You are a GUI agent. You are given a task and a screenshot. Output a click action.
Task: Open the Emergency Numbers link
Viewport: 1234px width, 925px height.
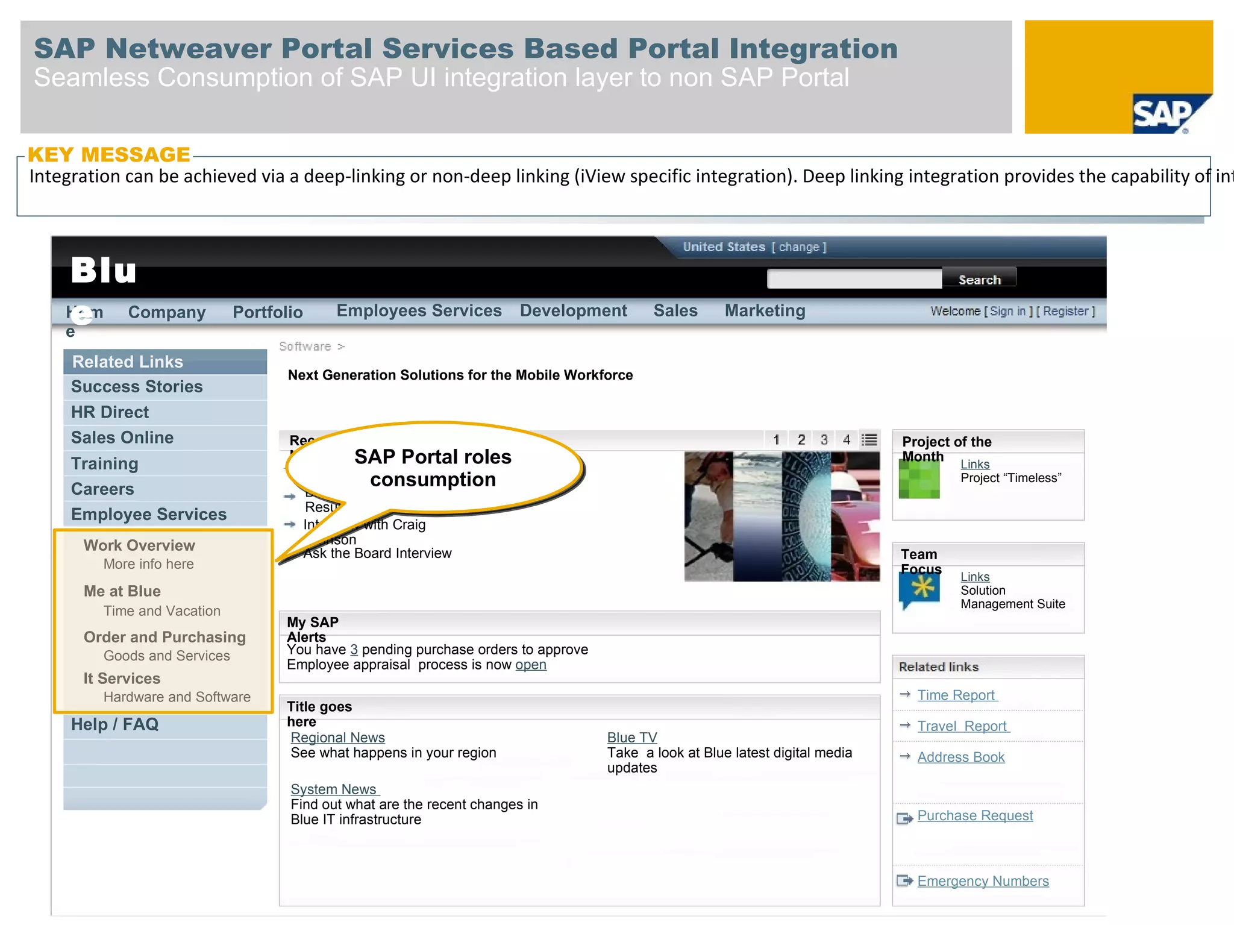click(x=983, y=881)
